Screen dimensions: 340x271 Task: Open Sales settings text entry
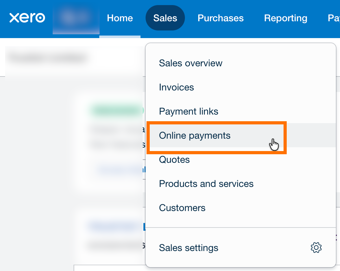[x=188, y=248]
